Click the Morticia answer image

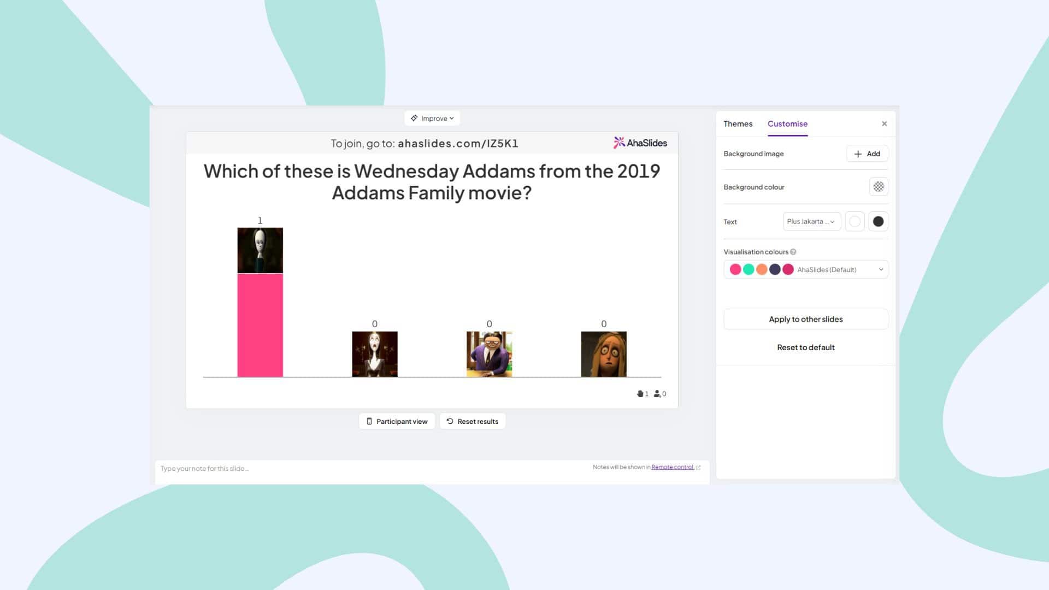375,354
